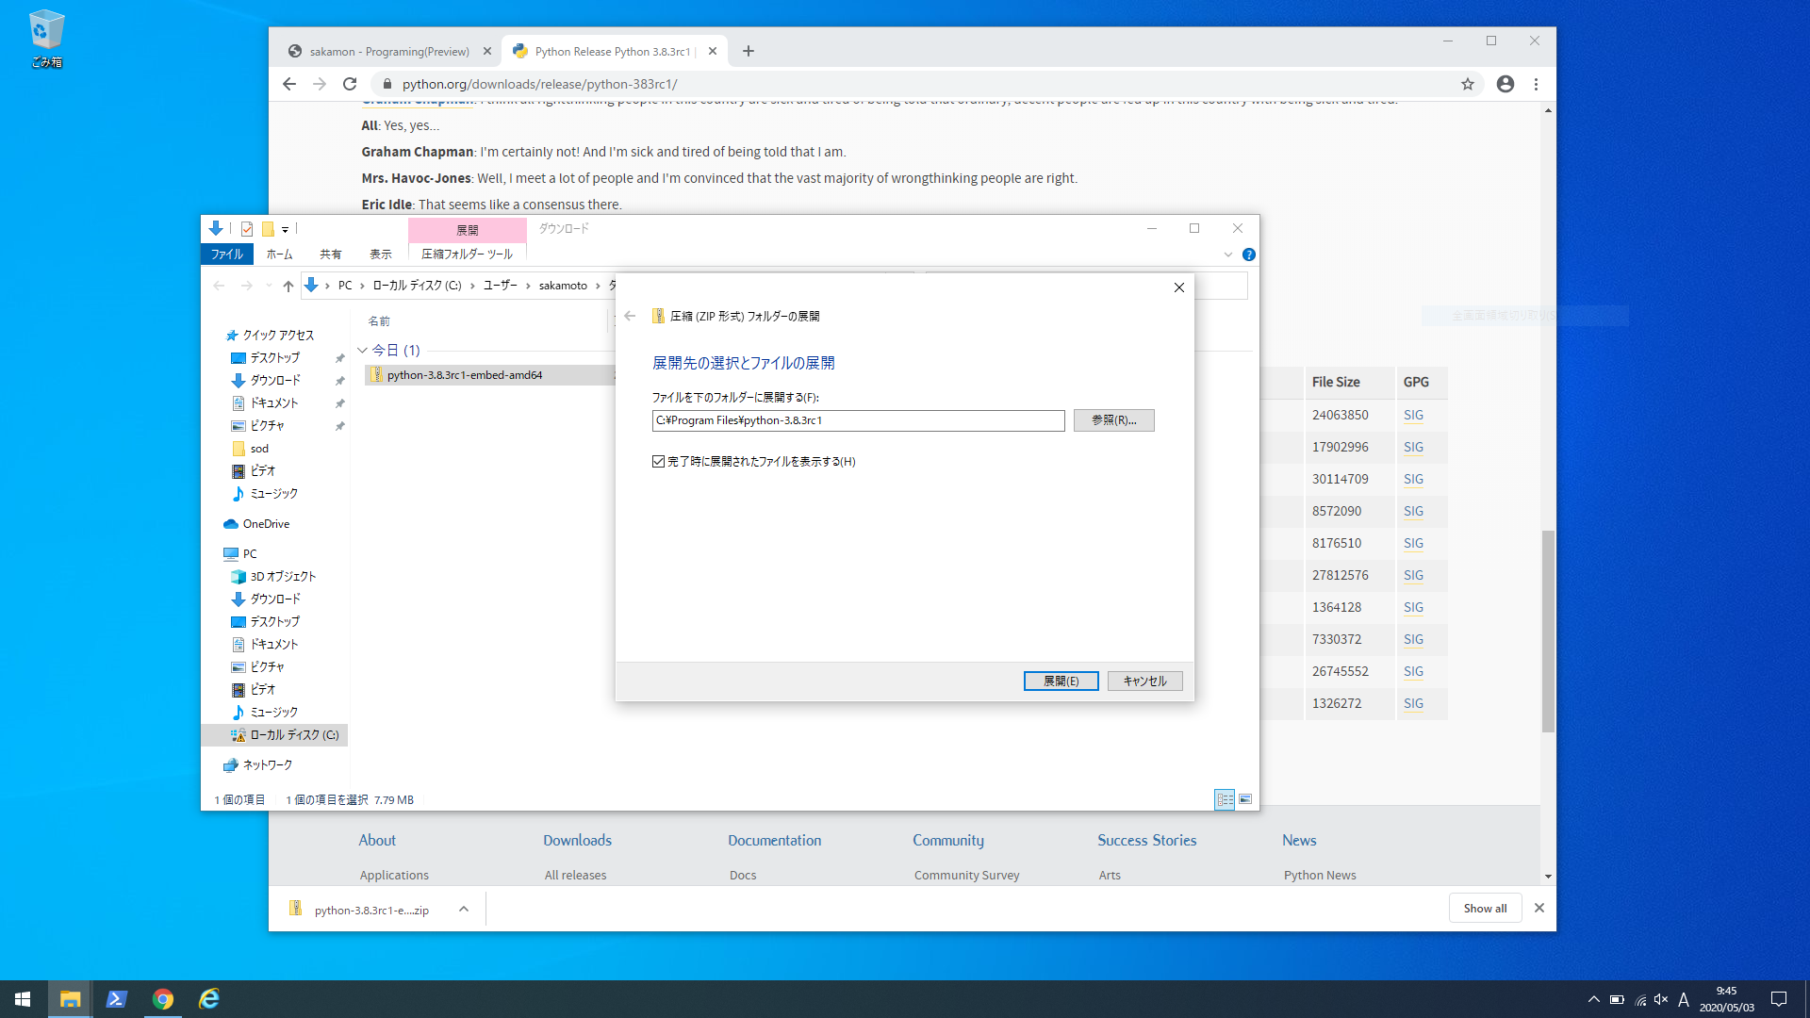Click the volume muted tray icon

(1661, 999)
